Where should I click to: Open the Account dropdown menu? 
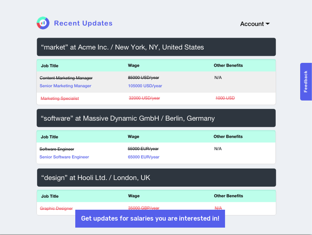(x=255, y=24)
